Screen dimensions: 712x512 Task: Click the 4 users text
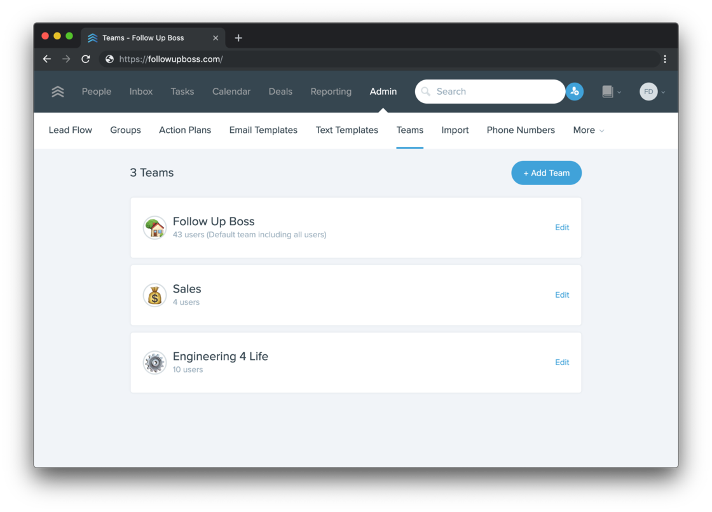coord(186,302)
